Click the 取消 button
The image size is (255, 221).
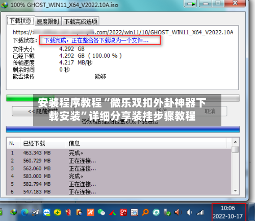click(x=210, y=112)
